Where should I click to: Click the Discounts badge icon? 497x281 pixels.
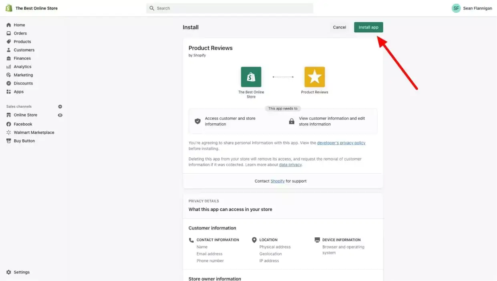tap(9, 83)
